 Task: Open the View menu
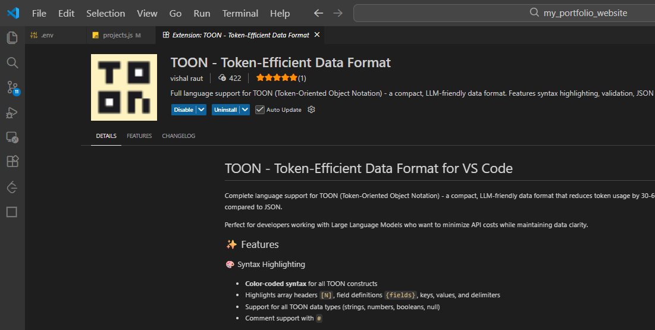click(147, 13)
